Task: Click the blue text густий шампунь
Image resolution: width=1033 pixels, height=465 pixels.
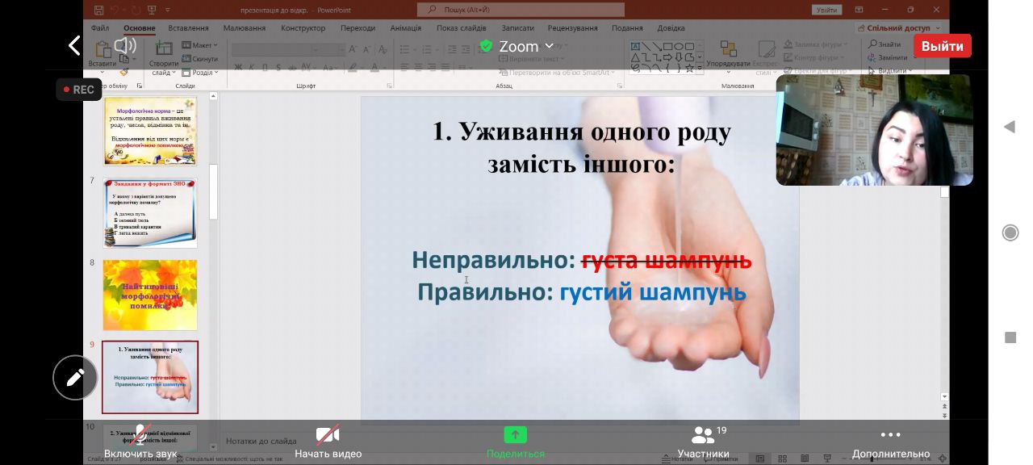Action: click(653, 292)
